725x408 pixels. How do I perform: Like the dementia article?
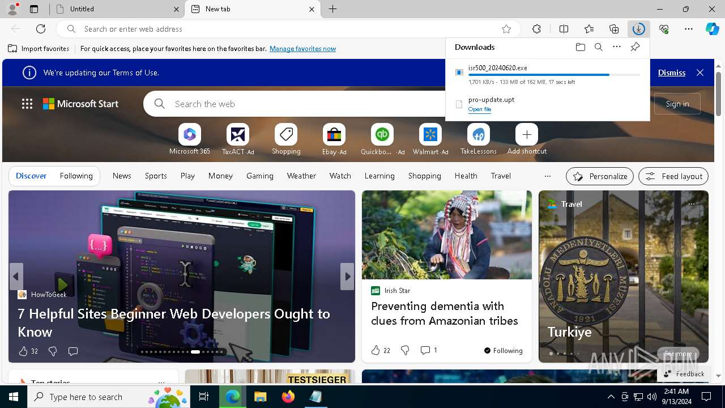(x=376, y=350)
